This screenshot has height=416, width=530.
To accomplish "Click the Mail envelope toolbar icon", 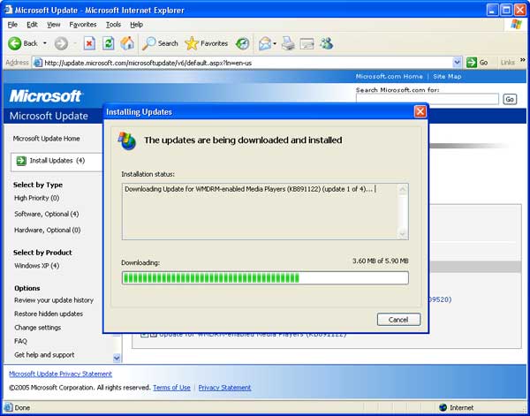I will (265, 43).
